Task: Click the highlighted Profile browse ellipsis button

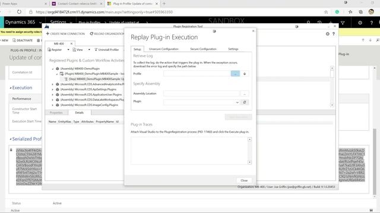Action: (x=235, y=73)
